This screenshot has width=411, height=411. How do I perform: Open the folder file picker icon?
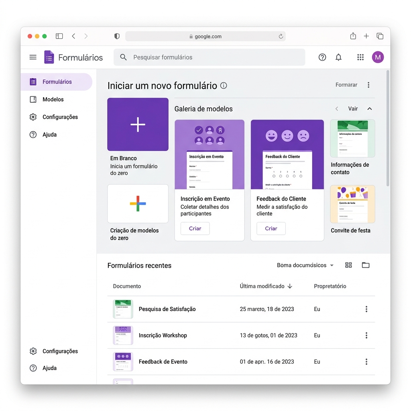pos(366,265)
